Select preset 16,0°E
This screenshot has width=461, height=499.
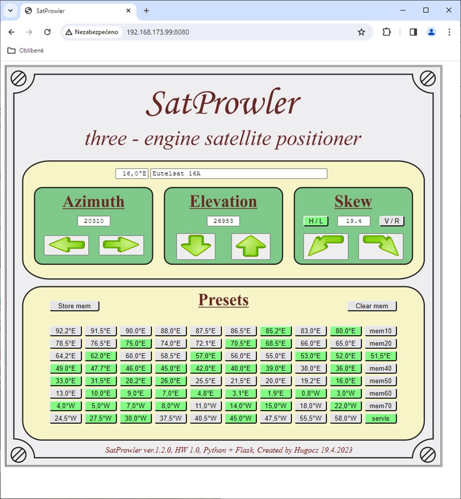[346, 381]
